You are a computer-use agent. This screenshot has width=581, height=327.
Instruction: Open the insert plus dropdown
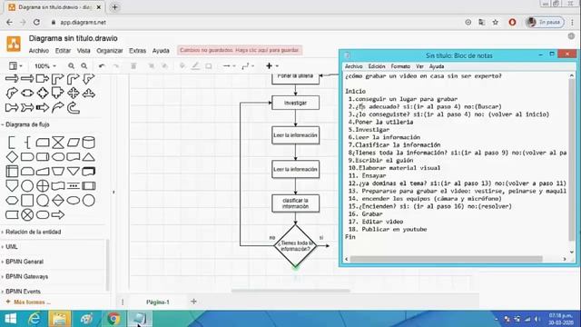pyautogui.click(x=271, y=66)
